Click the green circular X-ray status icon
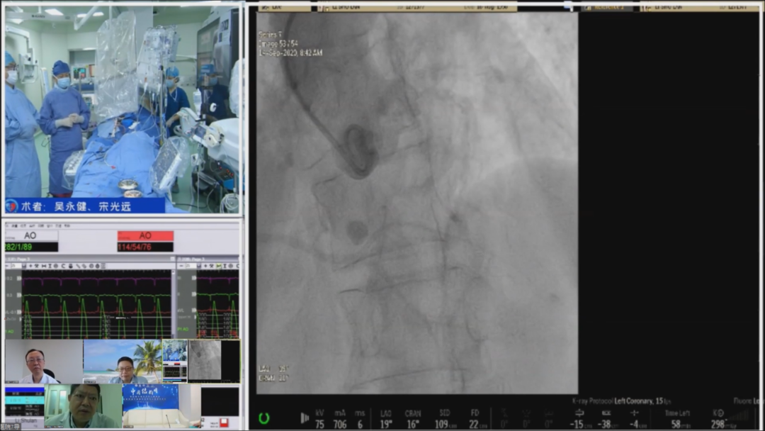Image resolution: width=765 pixels, height=431 pixels. [x=264, y=418]
